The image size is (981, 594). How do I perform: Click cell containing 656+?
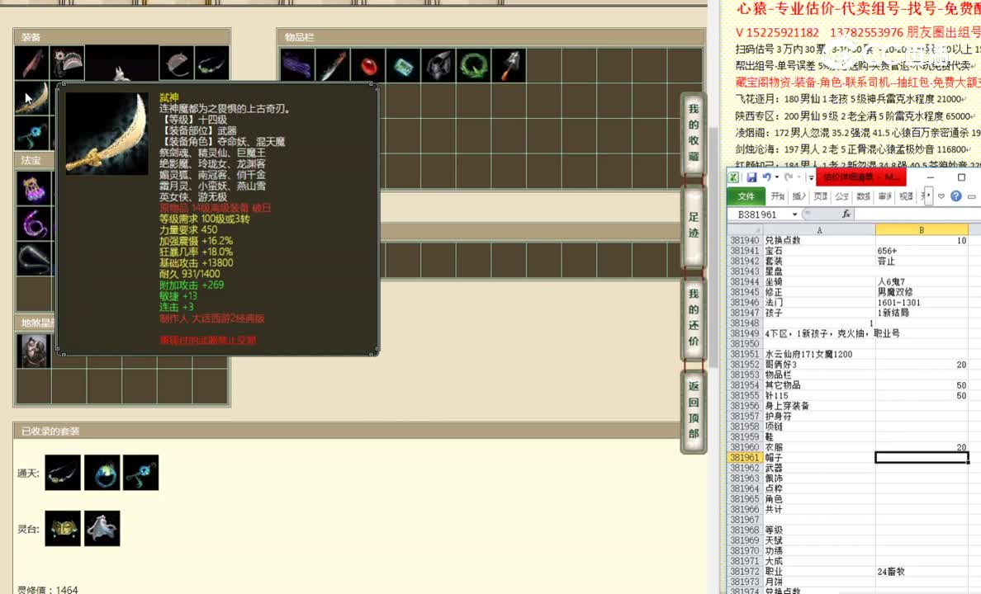(922, 251)
